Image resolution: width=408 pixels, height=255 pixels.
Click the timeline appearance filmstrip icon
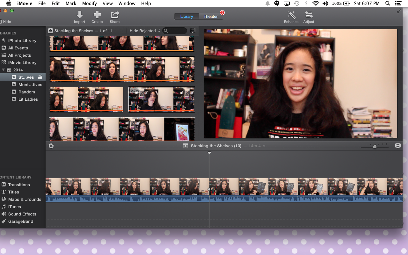click(x=397, y=146)
